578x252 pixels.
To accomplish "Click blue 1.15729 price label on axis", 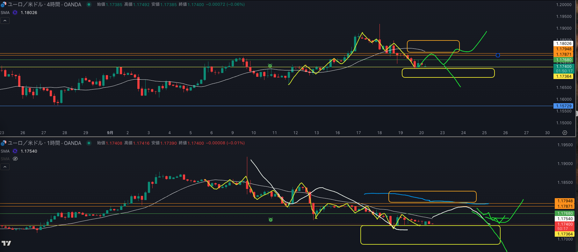I will coord(563,106).
